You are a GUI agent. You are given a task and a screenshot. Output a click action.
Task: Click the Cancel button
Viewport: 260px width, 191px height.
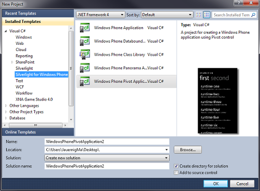point(242,184)
